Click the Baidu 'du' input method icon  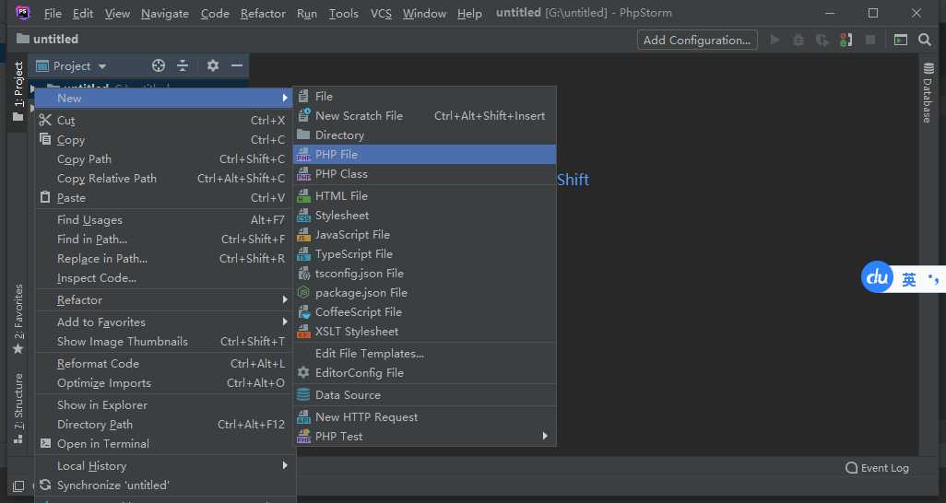click(877, 276)
